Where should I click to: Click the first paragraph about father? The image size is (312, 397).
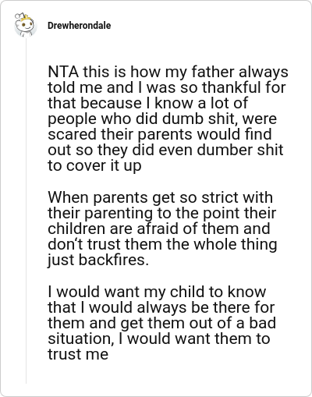tap(168, 119)
